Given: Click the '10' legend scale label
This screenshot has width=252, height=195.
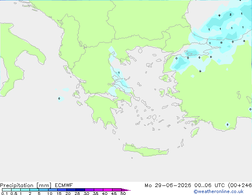Looking at the screenshot, I should pyautogui.click(x=50, y=193).
